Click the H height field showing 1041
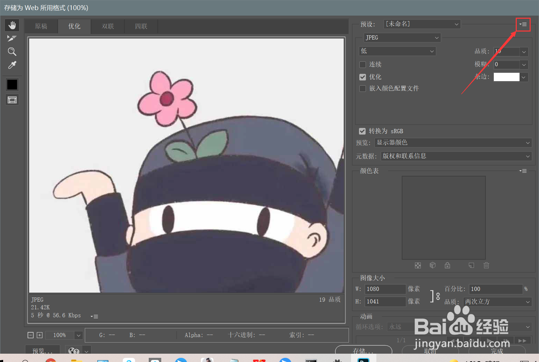Viewport: 539px width, 362px height. pos(385,302)
